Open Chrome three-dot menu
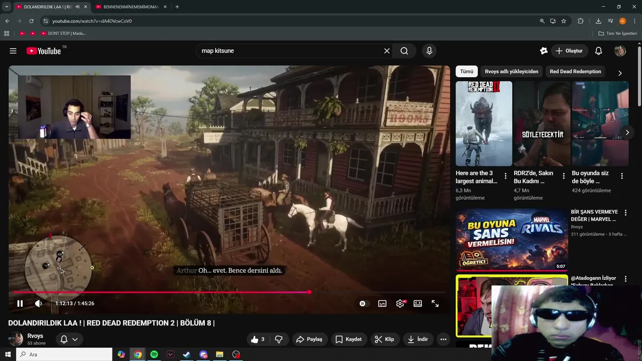The height and width of the screenshot is (361, 642). pos(634,21)
